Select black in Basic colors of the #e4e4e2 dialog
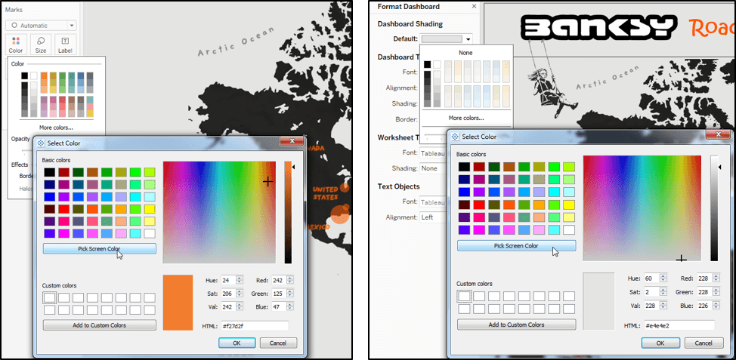This screenshot has height=360, width=736. coord(464,167)
